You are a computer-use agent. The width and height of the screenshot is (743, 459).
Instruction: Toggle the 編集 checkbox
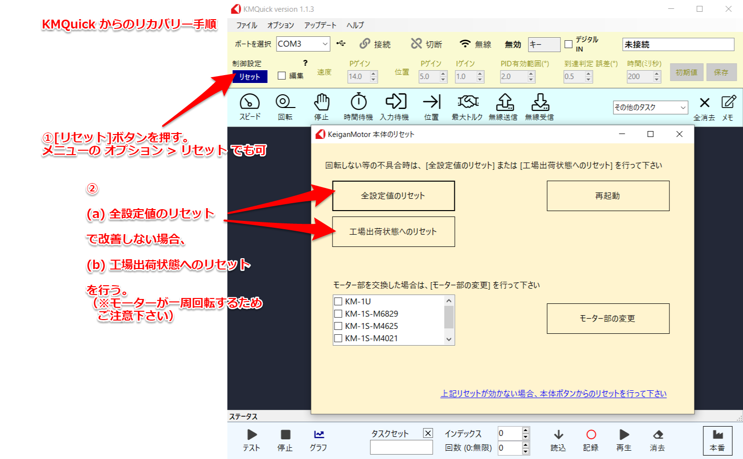pyautogui.click(x=282, y=76)
